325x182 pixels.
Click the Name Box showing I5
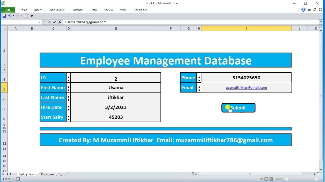click(19, 22)
